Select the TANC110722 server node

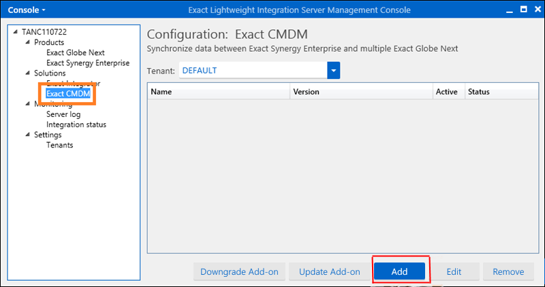[x=44, y=32]
